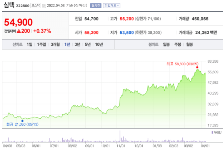Show the 월봉 candlestick chart

(190, 45)
